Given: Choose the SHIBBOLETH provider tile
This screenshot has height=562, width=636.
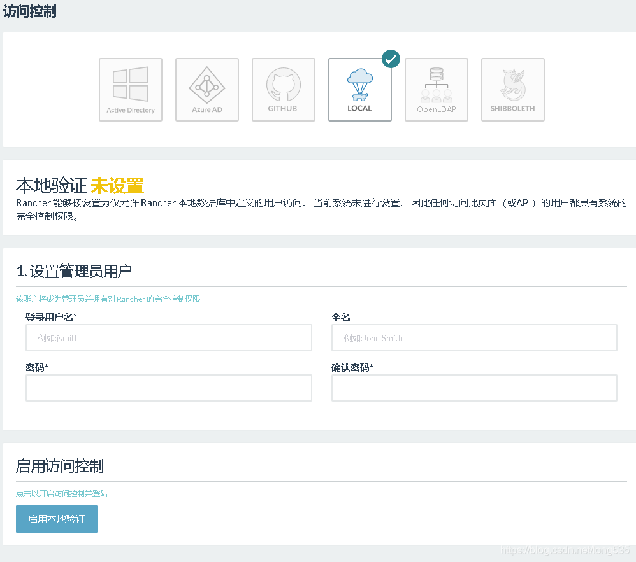Looking at the screenshot, I should pos(513,90).
